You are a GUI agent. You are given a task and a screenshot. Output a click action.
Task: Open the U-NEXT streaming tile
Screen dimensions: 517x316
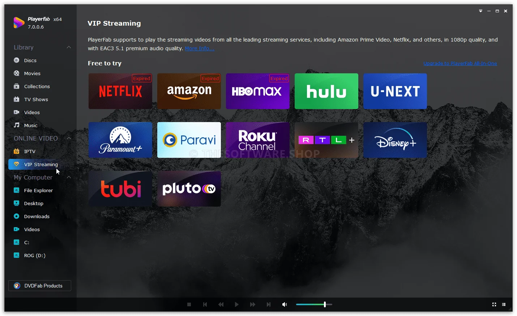pyautogui.click(x=395, y=91)
